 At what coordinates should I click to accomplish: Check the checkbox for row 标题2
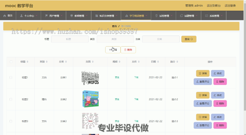[x=11, y=99]
